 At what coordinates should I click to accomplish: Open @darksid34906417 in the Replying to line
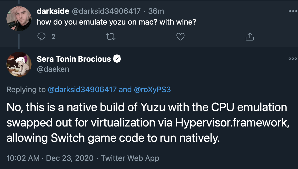coord(82,89)
